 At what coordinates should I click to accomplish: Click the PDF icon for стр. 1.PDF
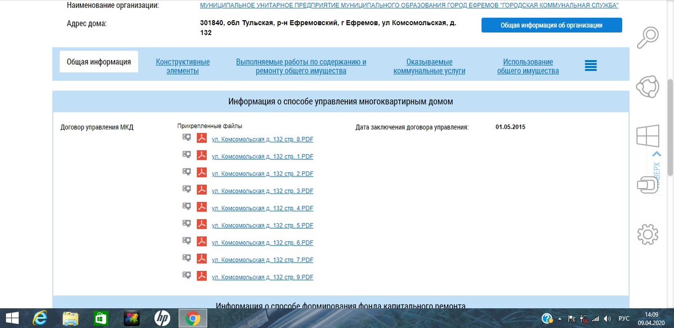coord(202,155)
